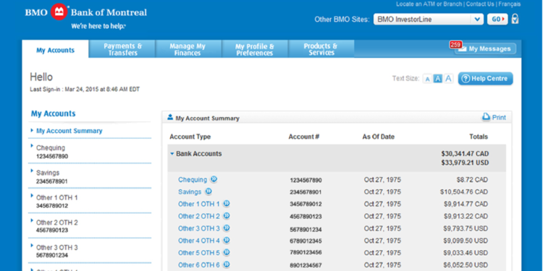Viewport: 543px width, 271px height.
Task: Click the Last Sign-in date text
Action: 85,90
